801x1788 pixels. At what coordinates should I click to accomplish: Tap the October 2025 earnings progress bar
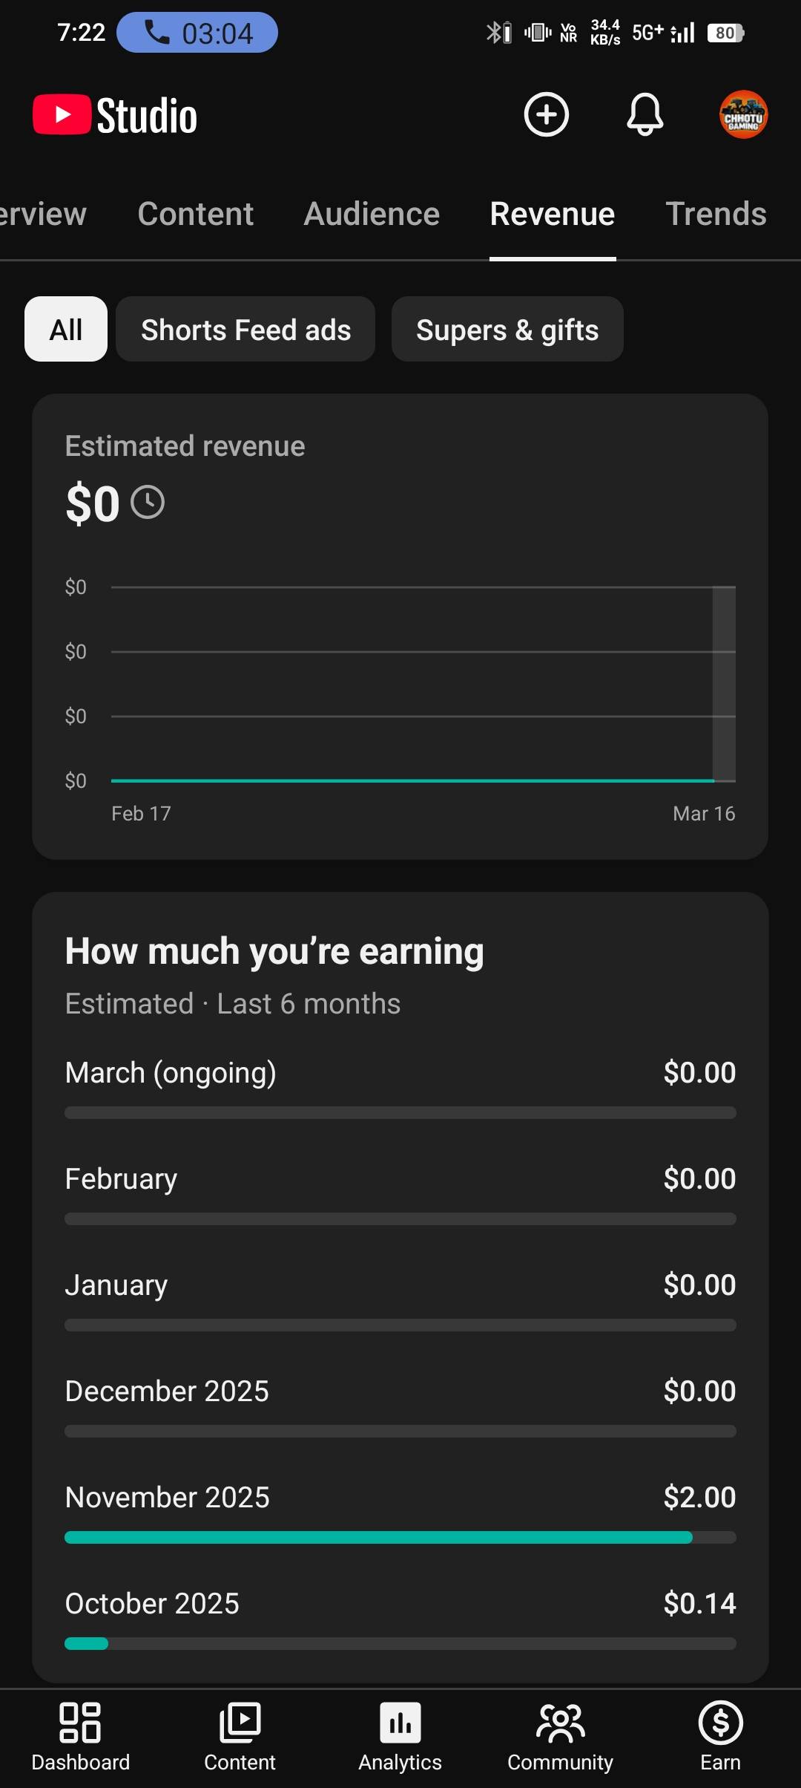tap(400, 1644)
